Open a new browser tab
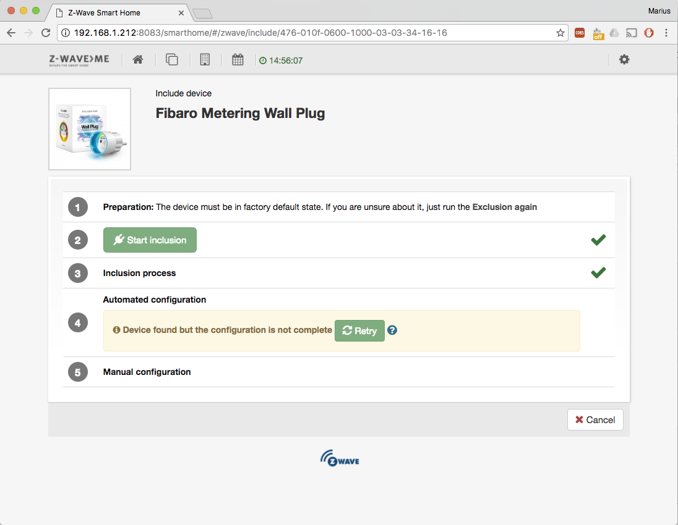 [202, 14]
